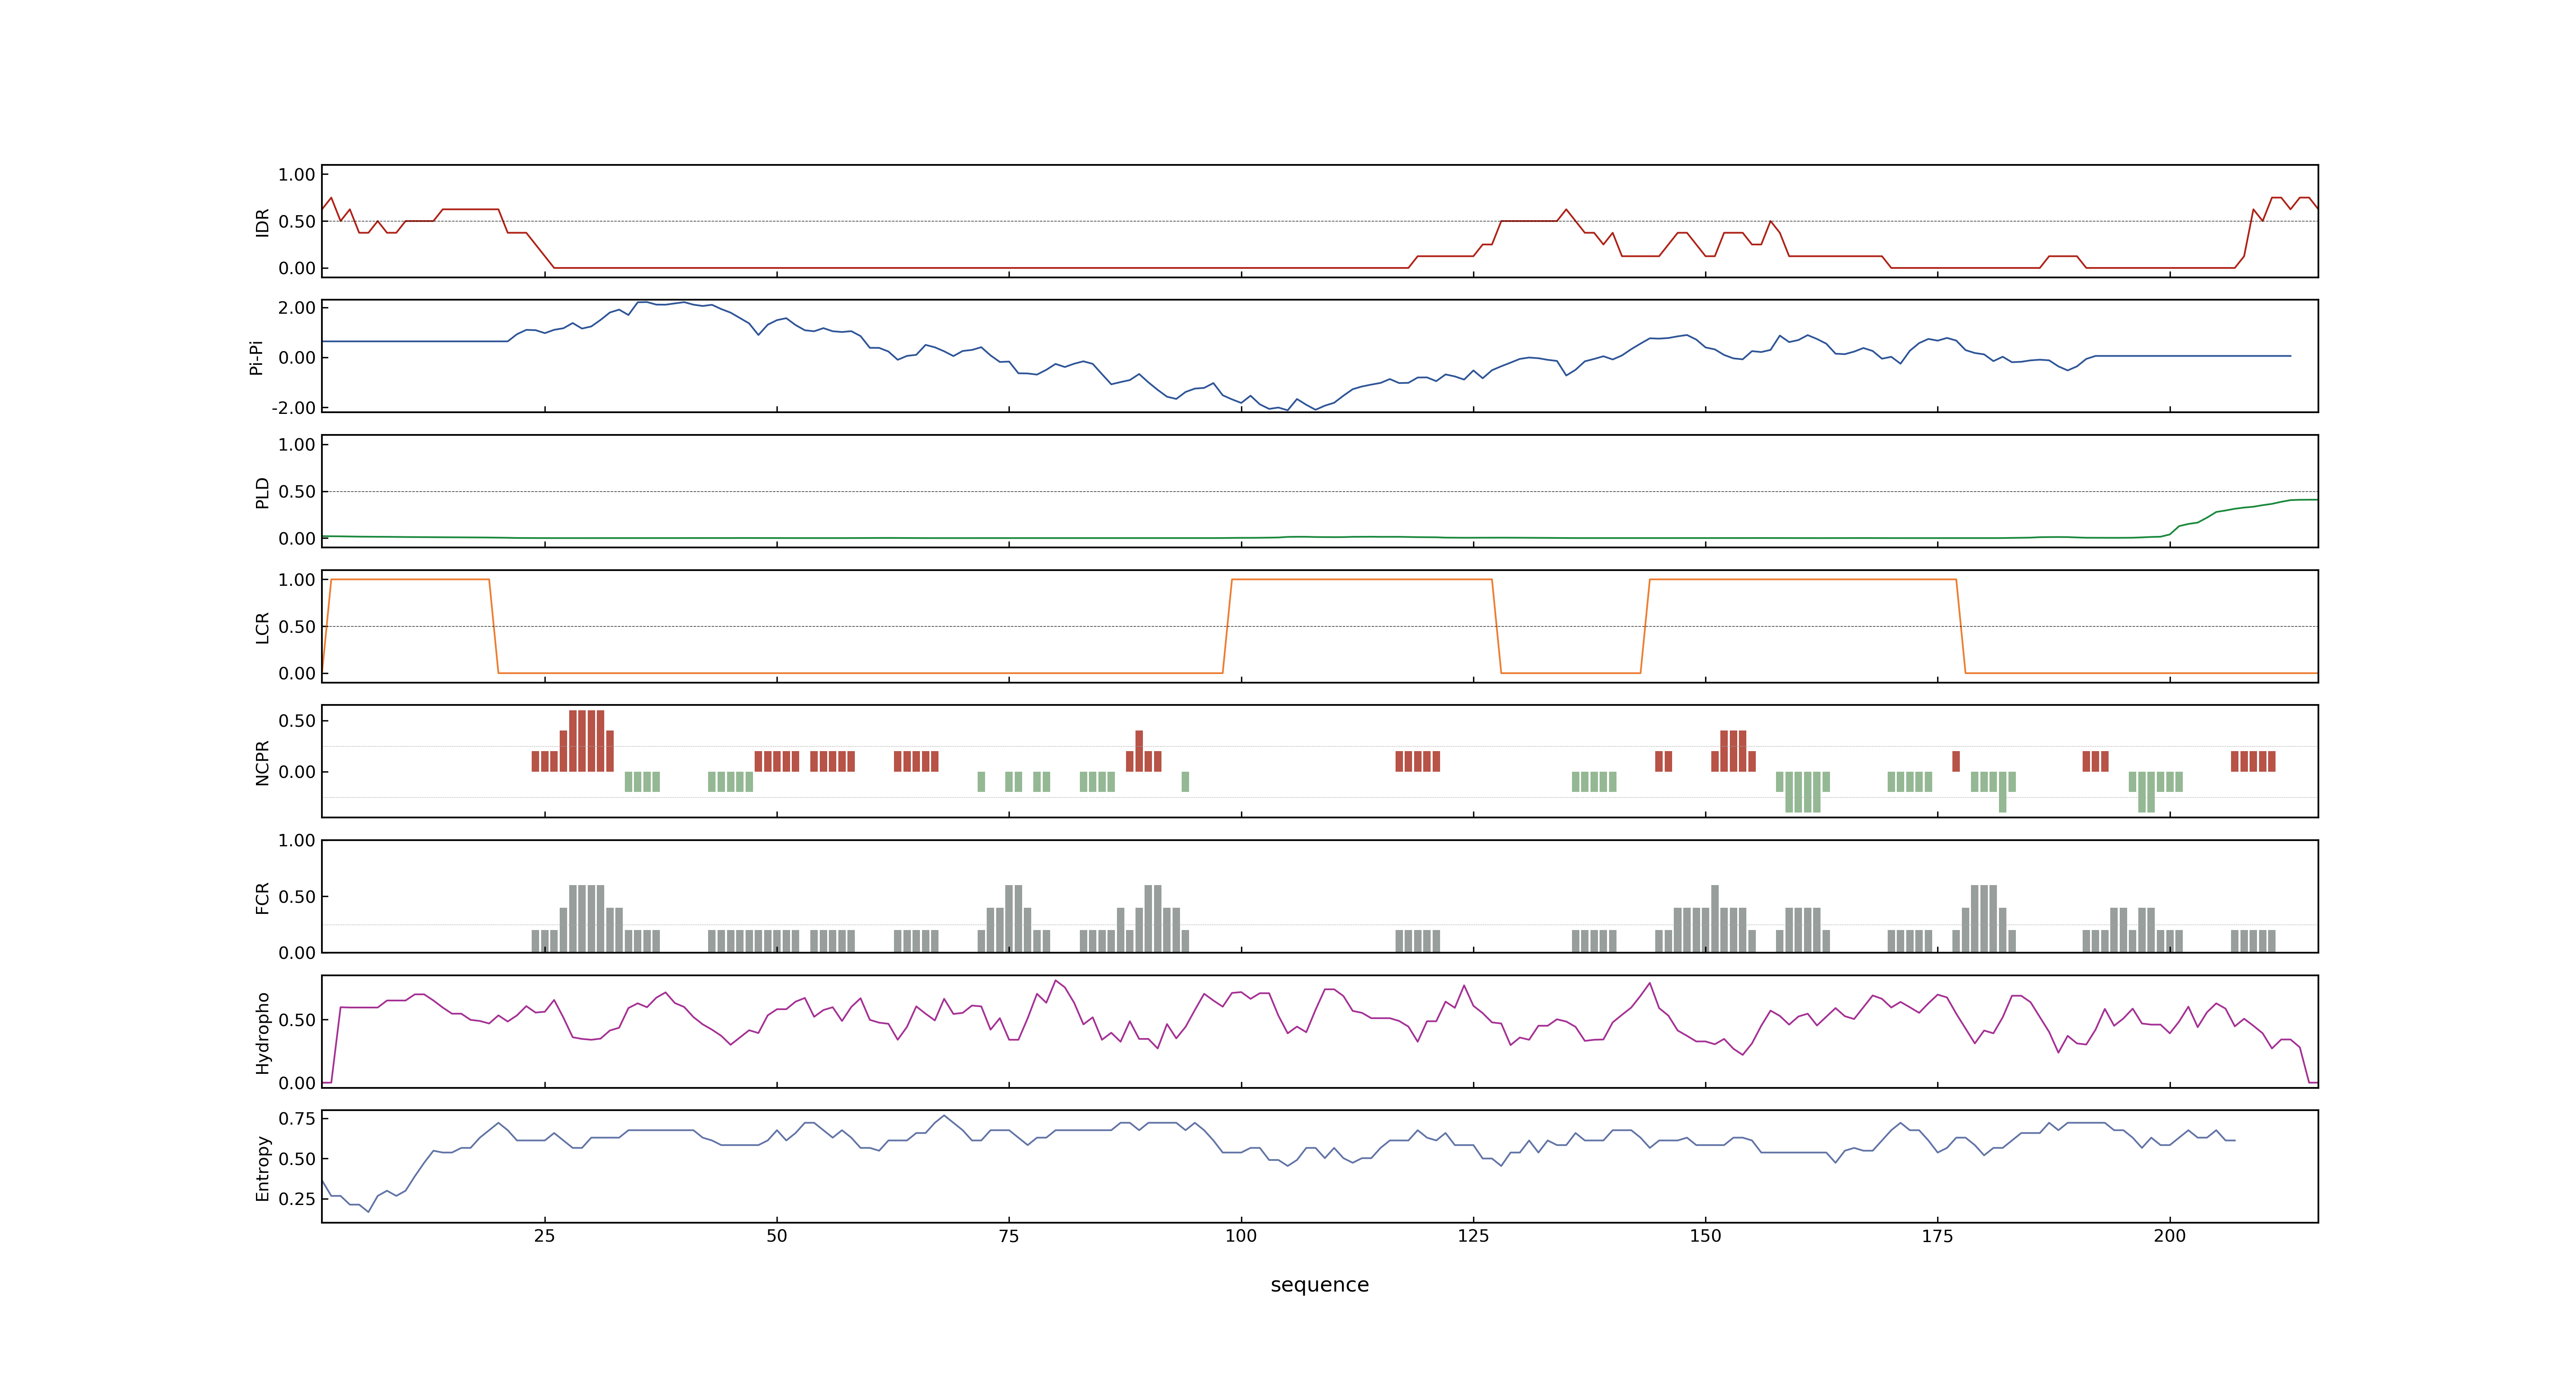Select the 0.00 tick on NCPR axis
Screen dimensions: 2576x1374
point(297,772)
